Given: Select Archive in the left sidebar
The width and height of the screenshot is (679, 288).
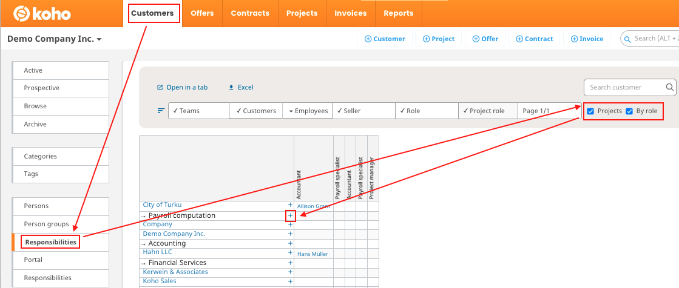Looking at the screenshot, I should tap(61, 125).
